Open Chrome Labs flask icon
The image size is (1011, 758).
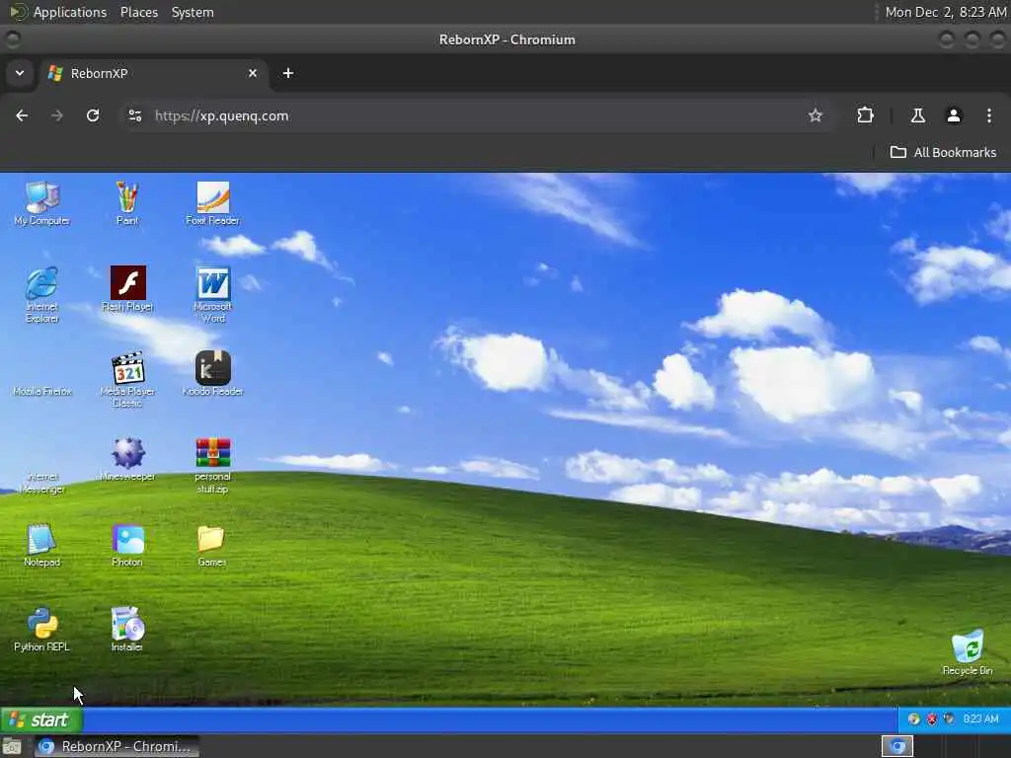(918, 116)
